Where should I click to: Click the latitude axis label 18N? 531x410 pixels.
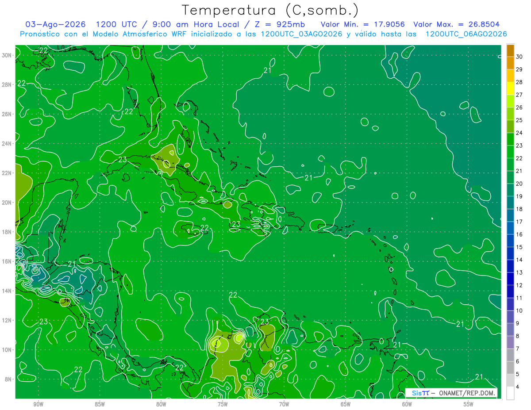(x=6, y=232)
